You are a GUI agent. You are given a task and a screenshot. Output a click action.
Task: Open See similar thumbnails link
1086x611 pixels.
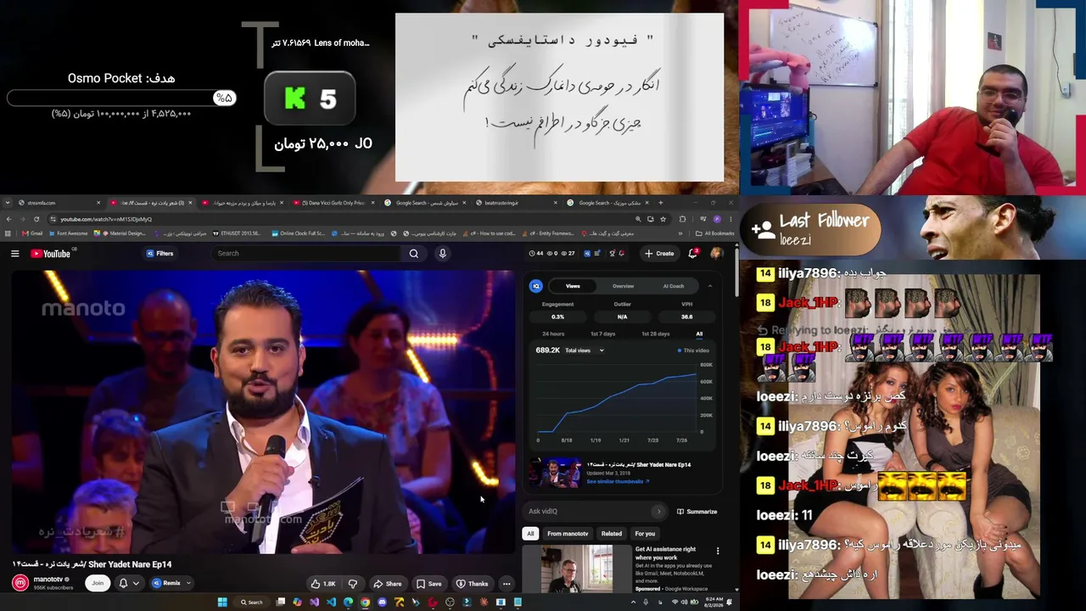(x=618, y=481)
